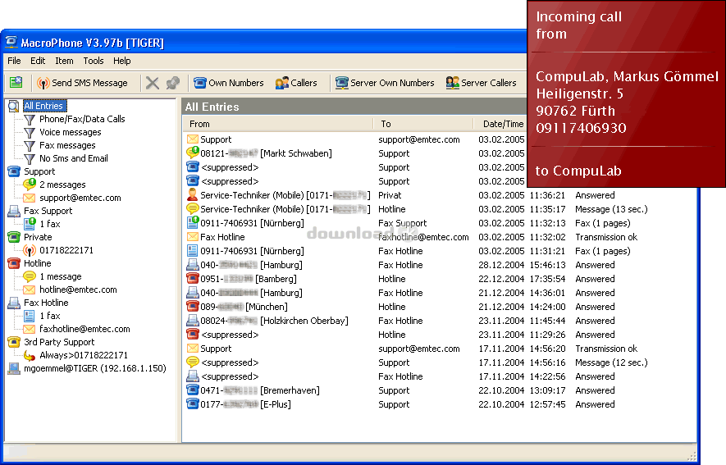
Task: Open the File menu
Action: tap(14, 61)
